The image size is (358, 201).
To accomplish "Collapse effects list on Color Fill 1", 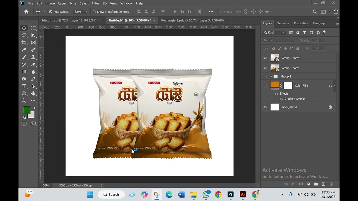I will (x=335, y=86).
